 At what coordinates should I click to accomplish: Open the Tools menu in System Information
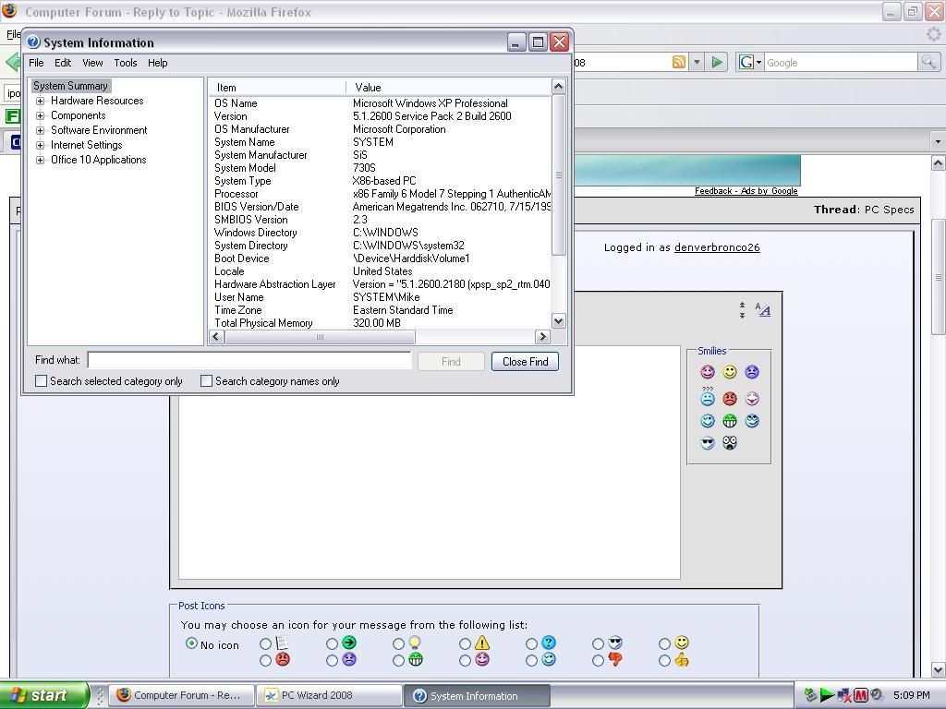coord(126,63)
